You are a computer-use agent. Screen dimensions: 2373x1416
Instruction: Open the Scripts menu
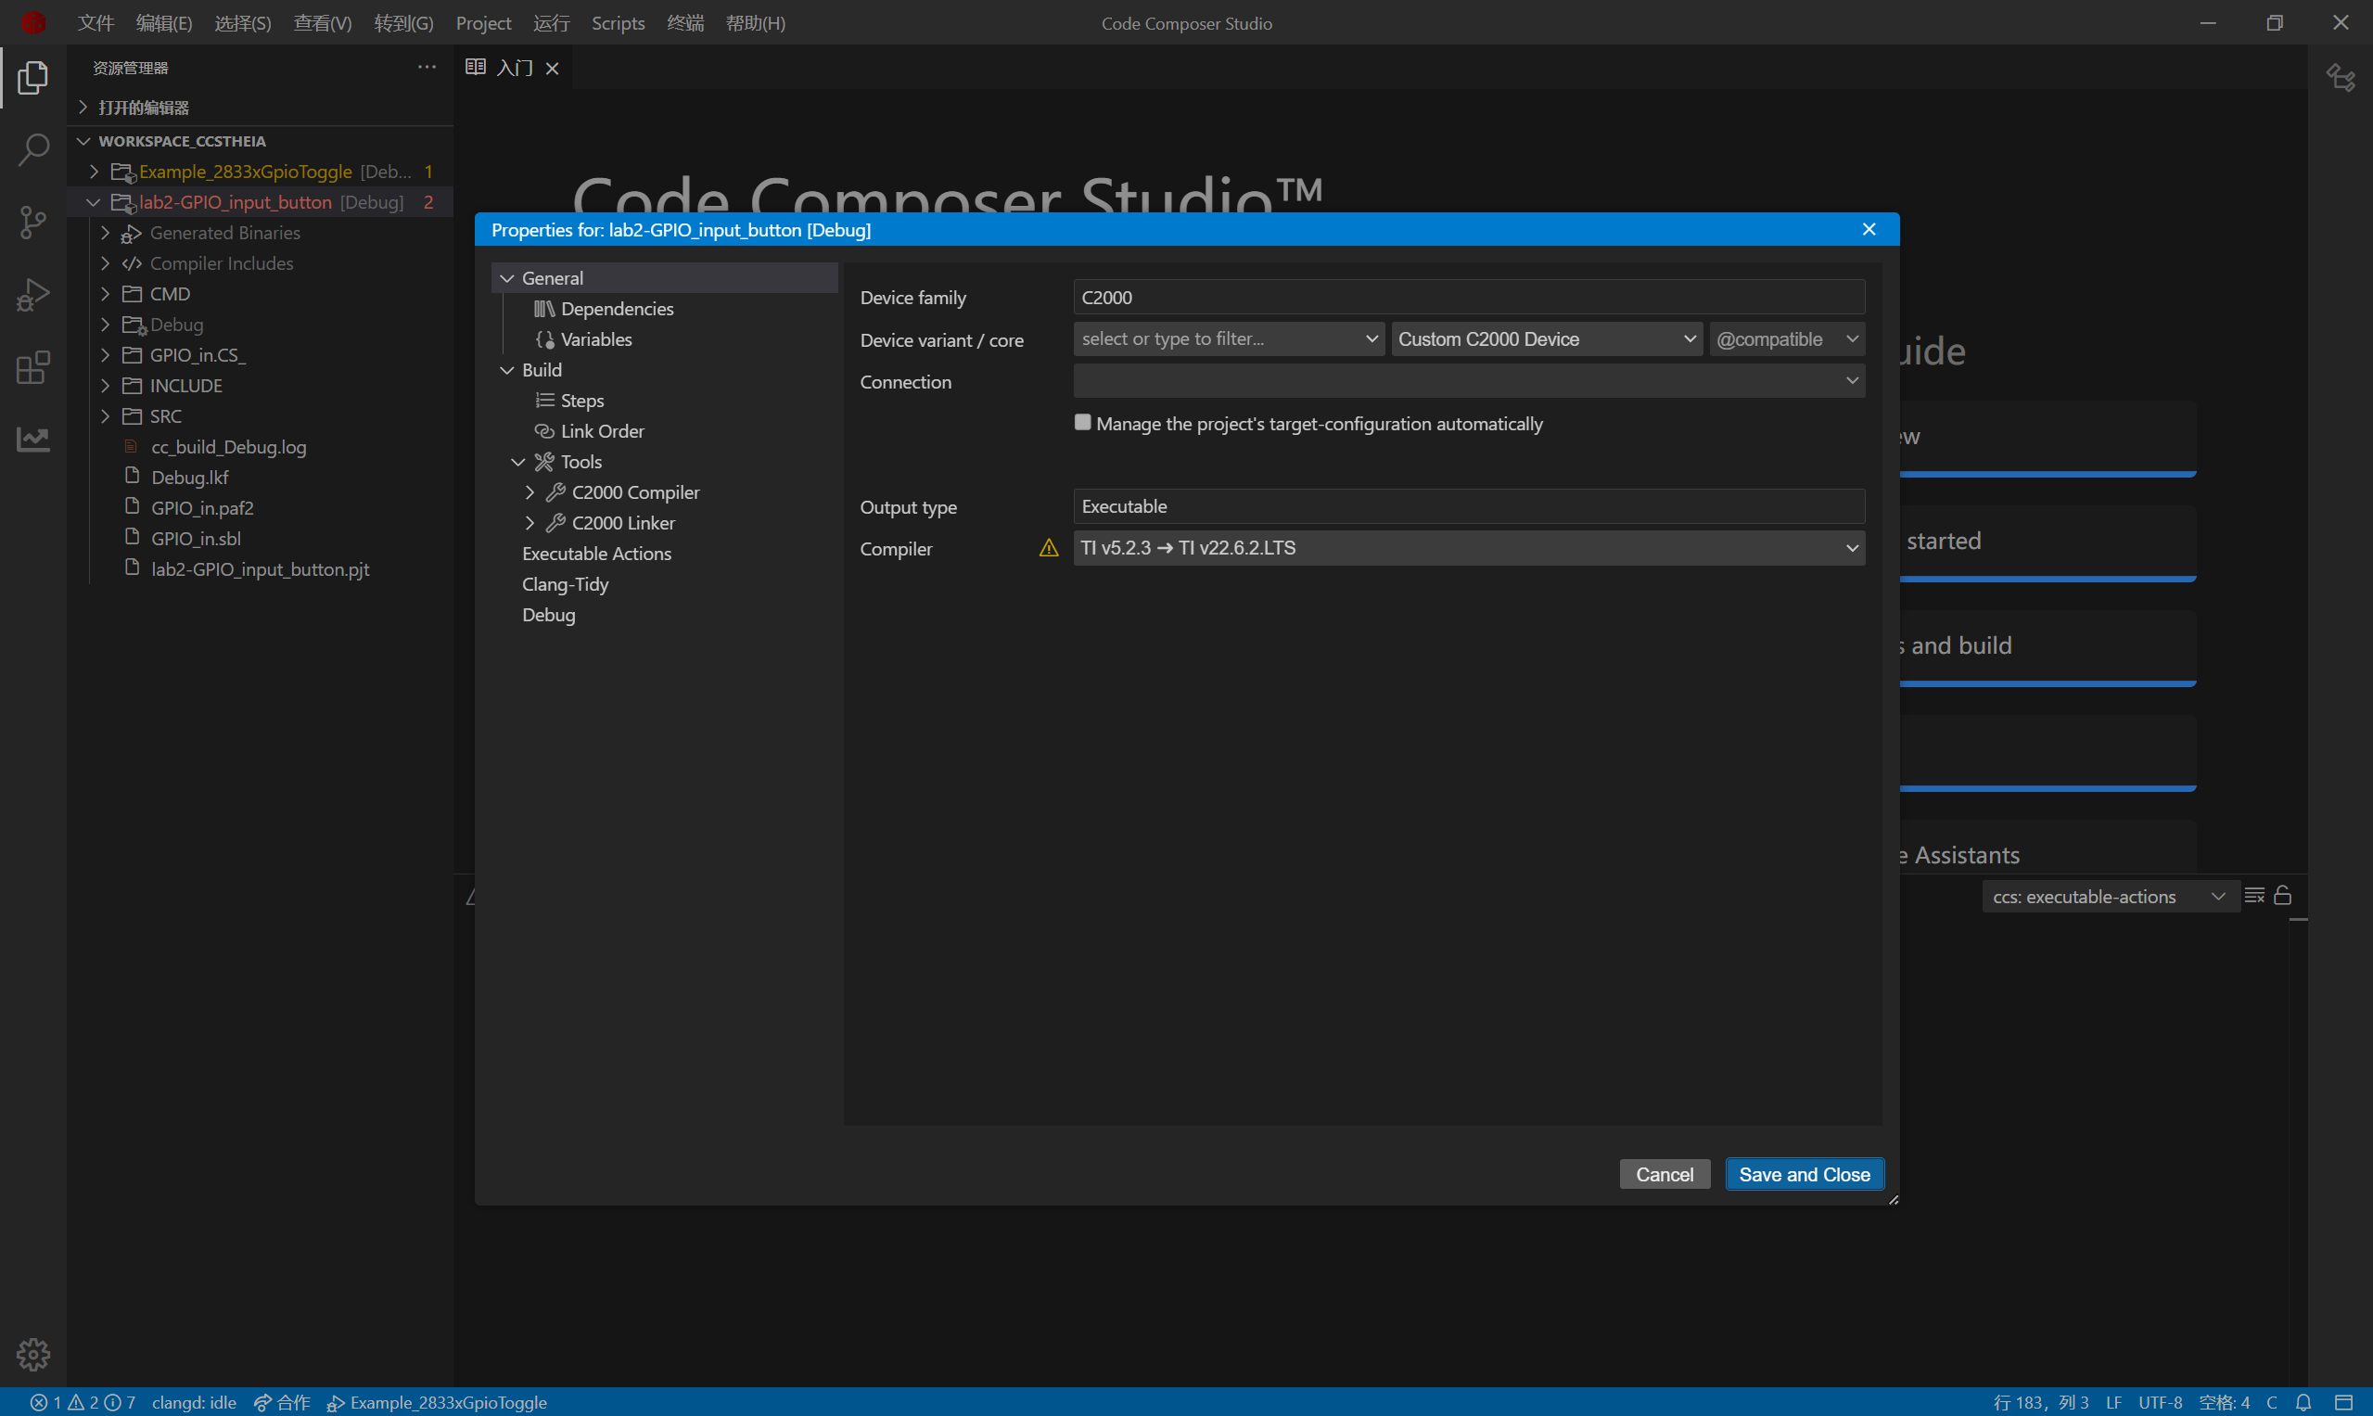[618, 23]
